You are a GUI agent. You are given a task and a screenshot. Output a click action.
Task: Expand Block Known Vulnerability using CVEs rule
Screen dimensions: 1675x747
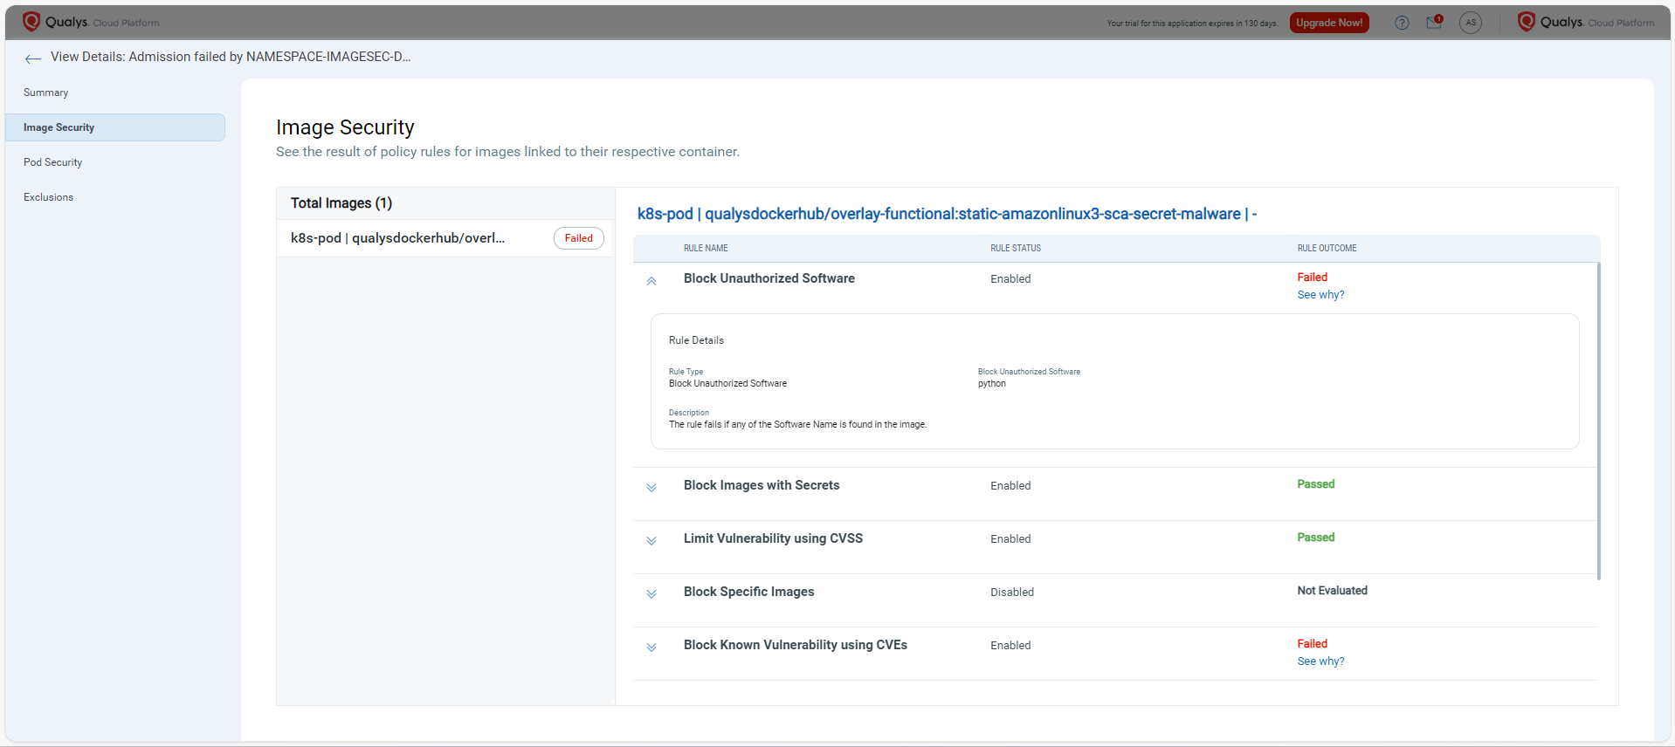click(x=651, y=648)
